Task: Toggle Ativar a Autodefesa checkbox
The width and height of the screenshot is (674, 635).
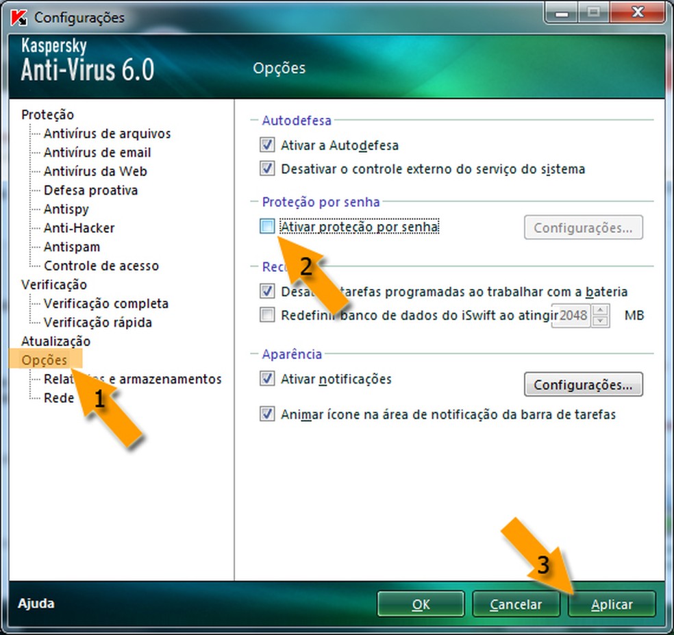Action: (x=267, y=145)
